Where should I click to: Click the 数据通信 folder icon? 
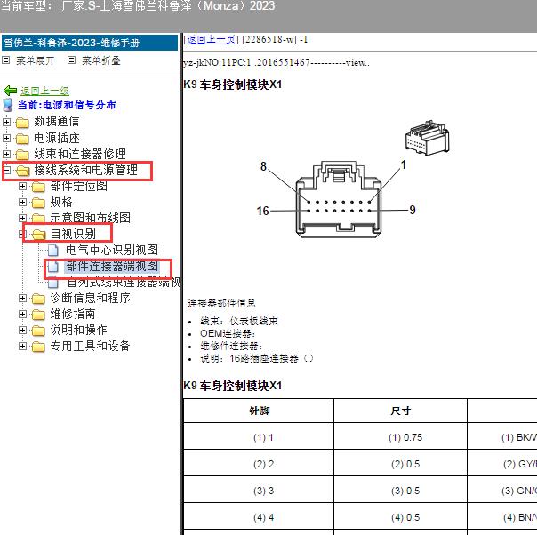22,123
